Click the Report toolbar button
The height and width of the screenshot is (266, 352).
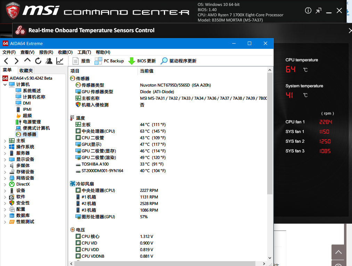coord(81,61)
